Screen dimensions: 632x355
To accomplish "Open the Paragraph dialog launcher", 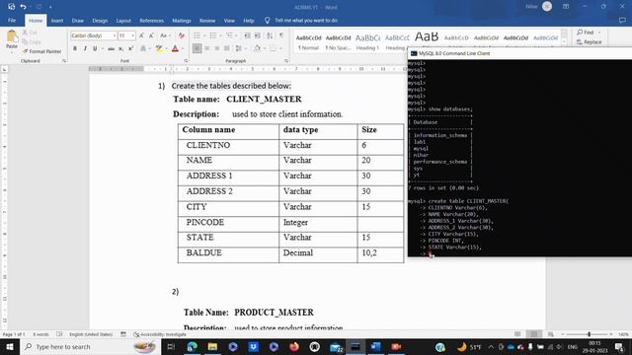I will click(286, 61).
